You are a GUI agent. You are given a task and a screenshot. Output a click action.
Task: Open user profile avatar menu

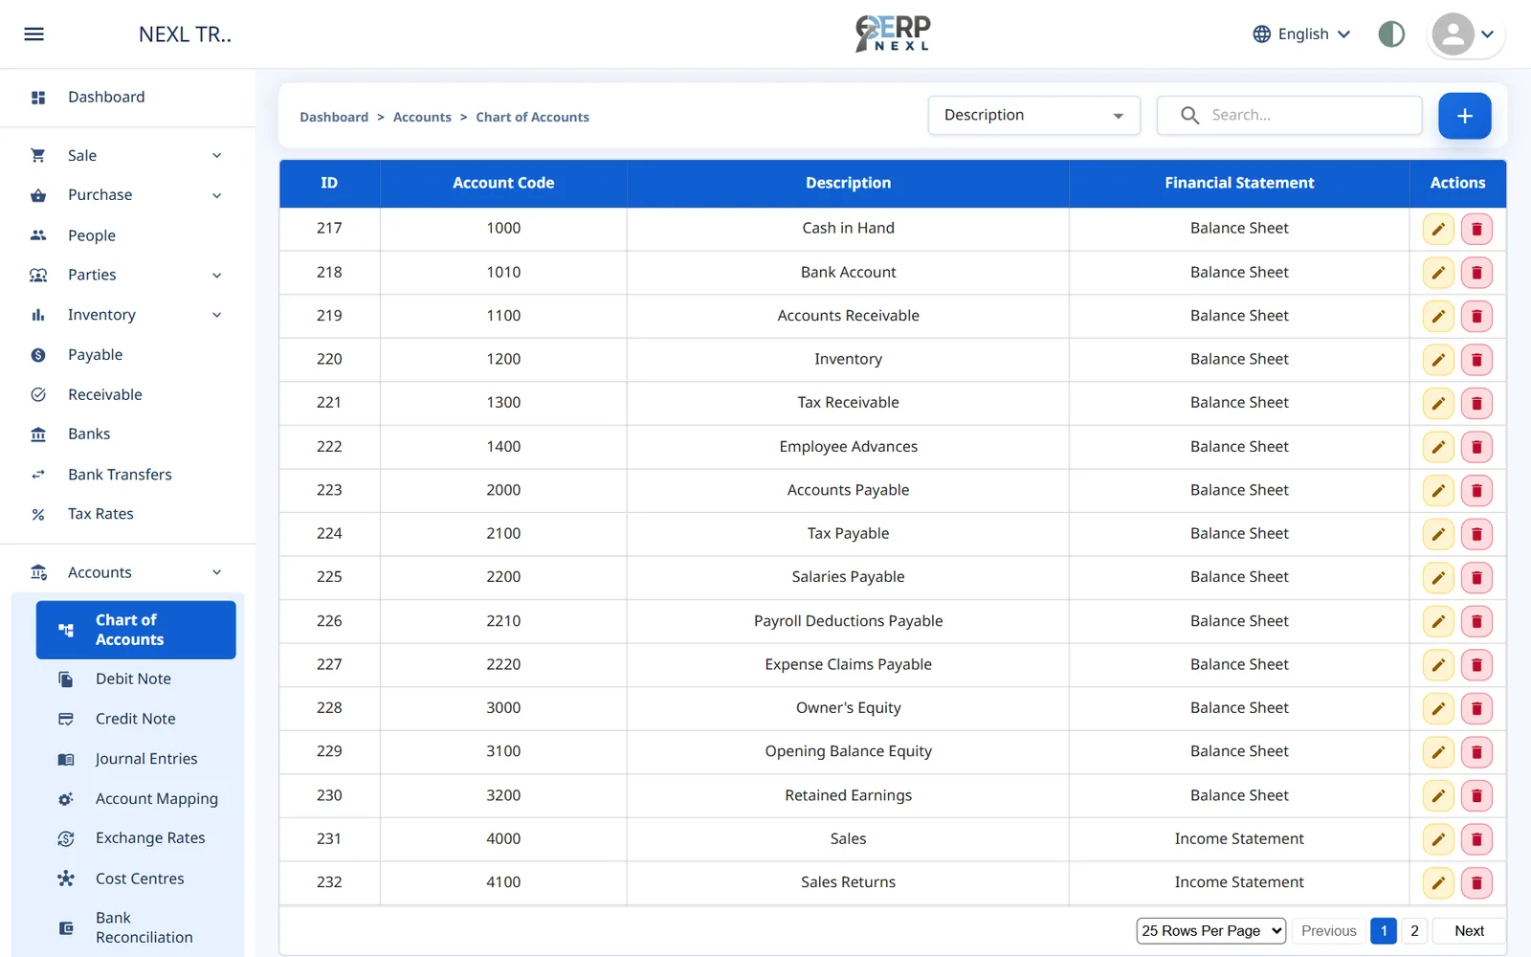click(x=1466, y=34)
